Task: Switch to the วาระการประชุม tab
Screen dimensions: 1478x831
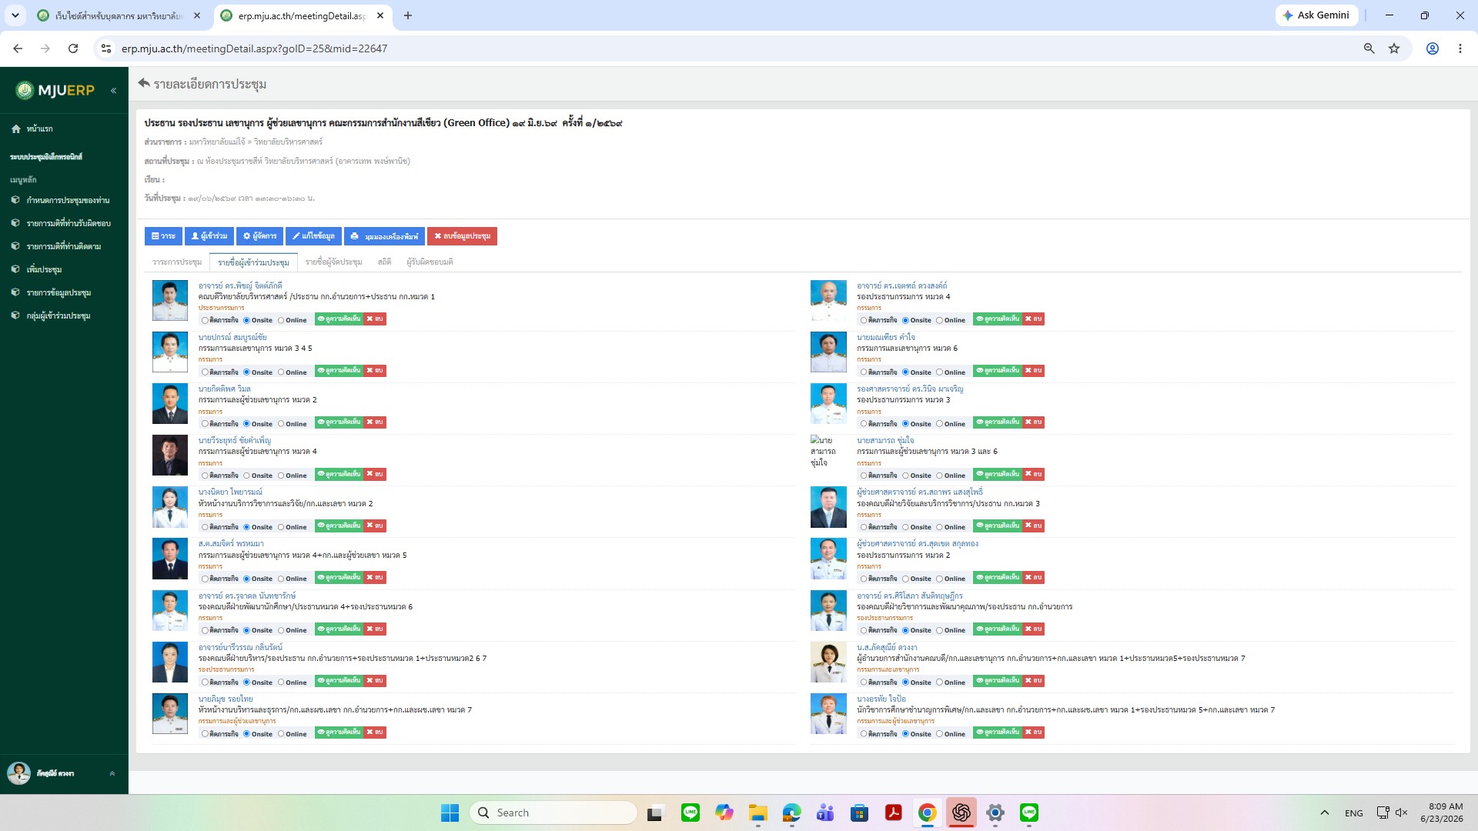Action: point(177,262)
